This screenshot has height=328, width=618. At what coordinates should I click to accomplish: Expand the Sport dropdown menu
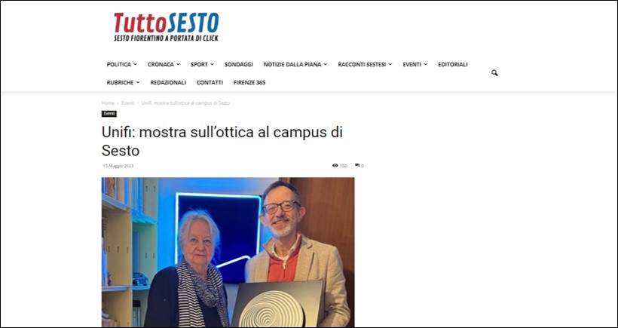pyautogui.click(x=202, y=64)
